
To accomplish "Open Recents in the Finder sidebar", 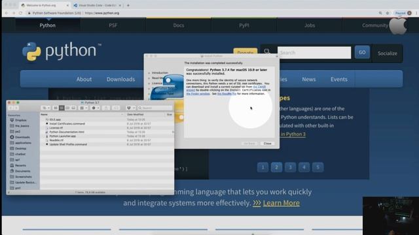I will (20, 165).
